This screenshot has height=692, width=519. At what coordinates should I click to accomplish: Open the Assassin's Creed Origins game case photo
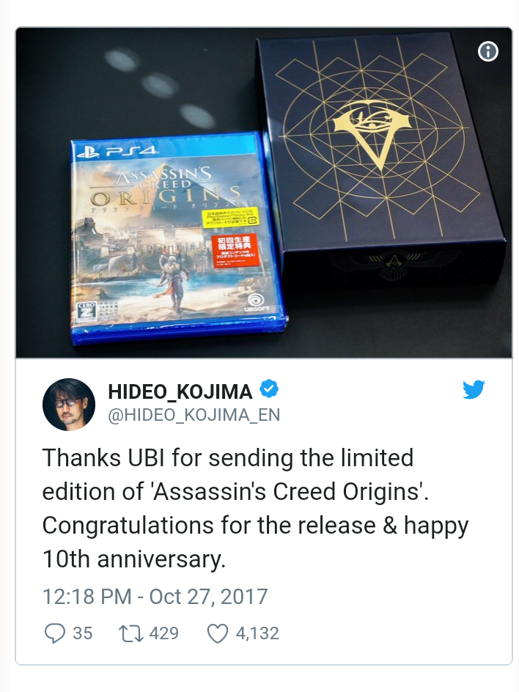[x=177, y=238]
